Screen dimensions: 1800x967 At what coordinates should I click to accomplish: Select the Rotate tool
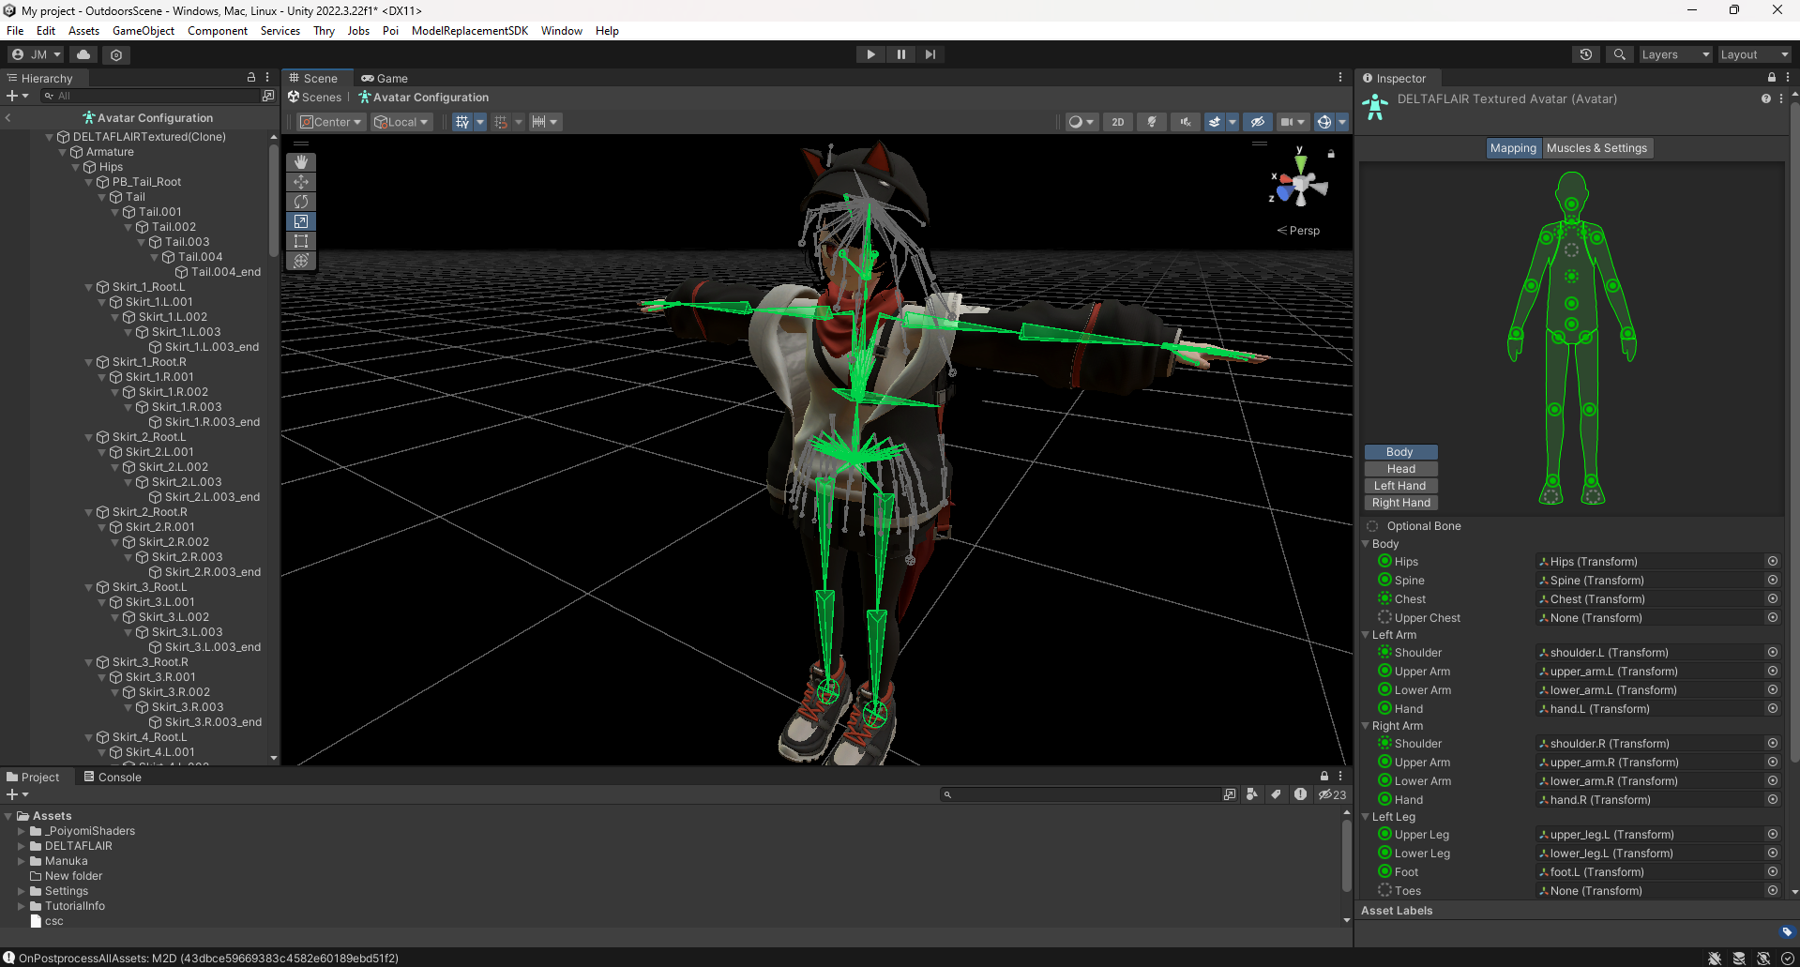(x=301, y=202)
